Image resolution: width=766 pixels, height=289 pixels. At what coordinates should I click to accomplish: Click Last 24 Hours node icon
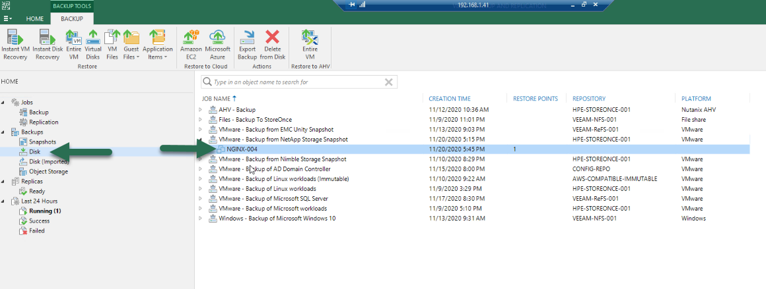[14, 201]
